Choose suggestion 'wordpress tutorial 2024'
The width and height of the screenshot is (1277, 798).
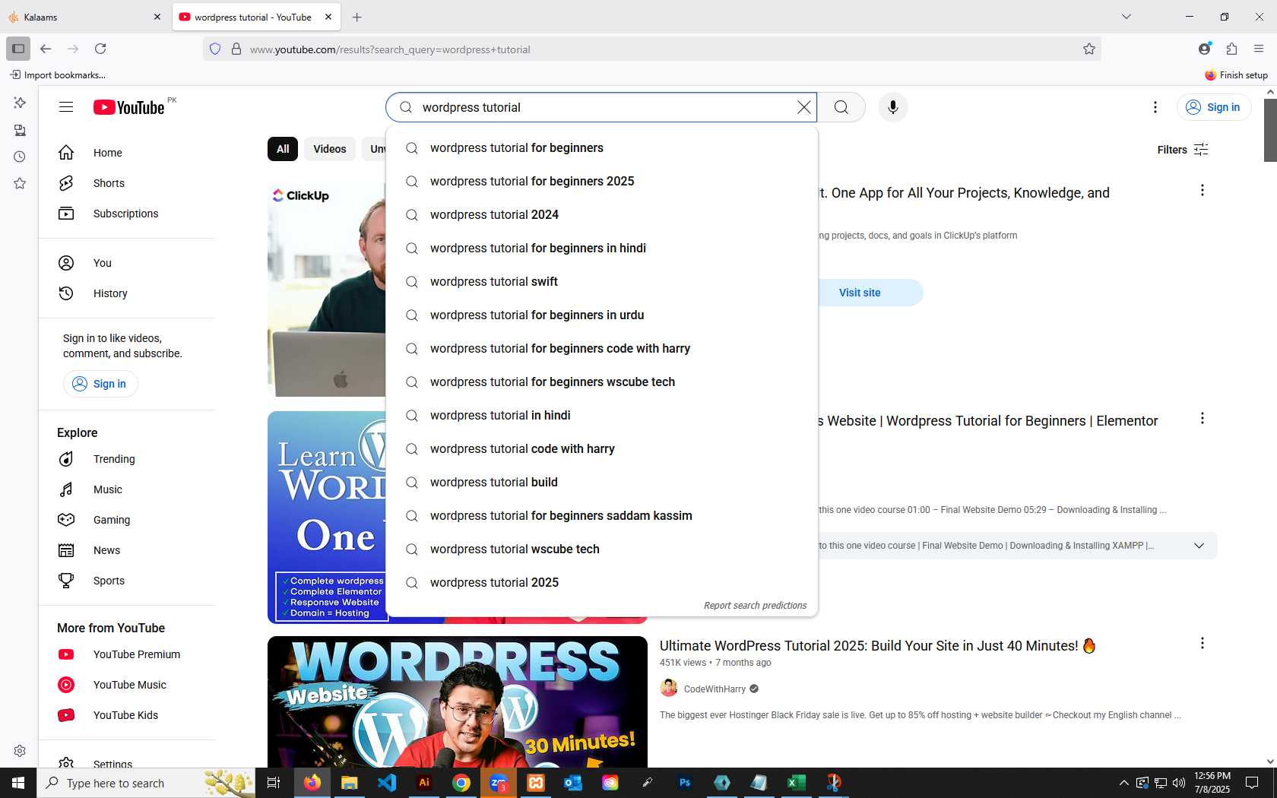[602, 215]
